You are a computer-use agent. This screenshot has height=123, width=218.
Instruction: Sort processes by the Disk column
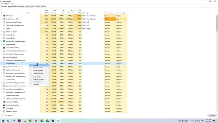click(x=61, y=12)
